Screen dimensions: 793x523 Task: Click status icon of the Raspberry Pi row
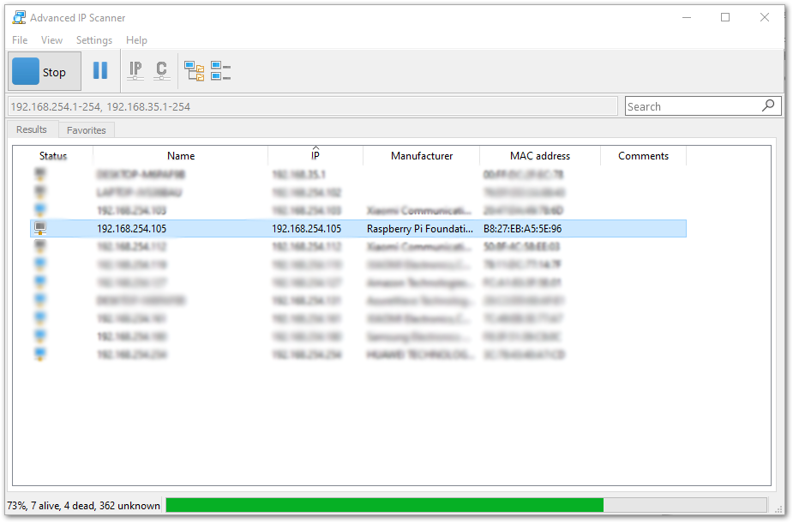coord(40,229)
